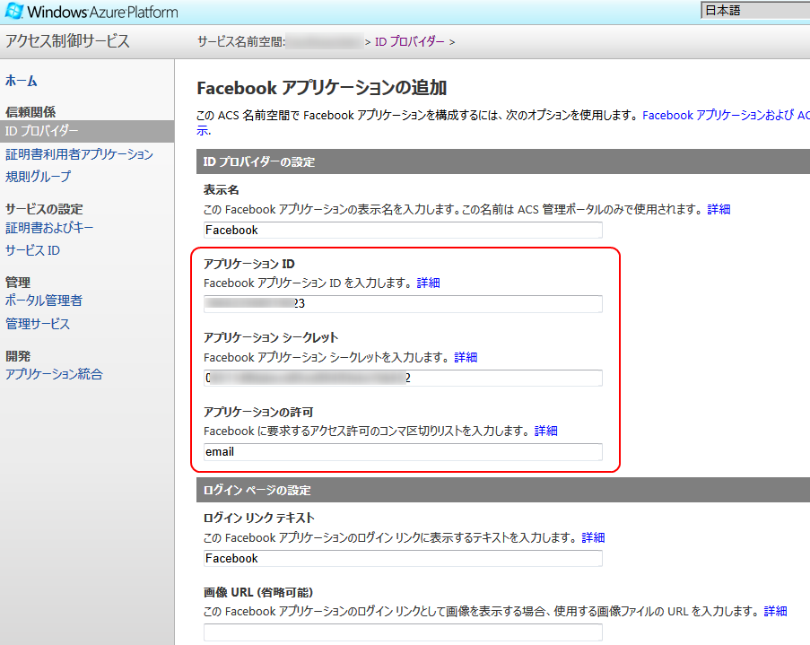This screenshot has height=645, width=810.
Task: Click 詳細 link for アプリケーションの許可
Action: coord(546,431)
